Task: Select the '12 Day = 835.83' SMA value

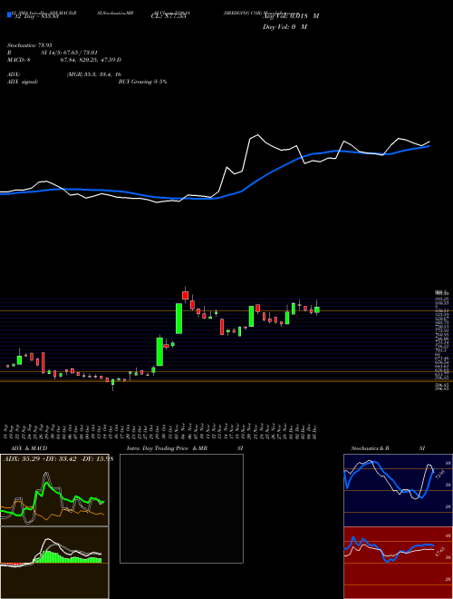Action: (36, 16)
